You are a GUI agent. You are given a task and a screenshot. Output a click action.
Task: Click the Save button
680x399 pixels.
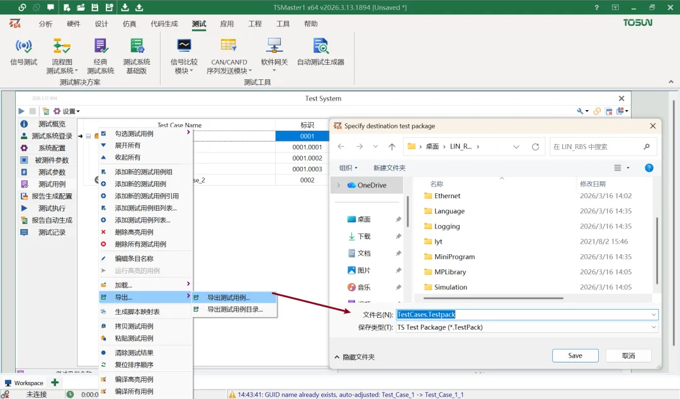575,356
